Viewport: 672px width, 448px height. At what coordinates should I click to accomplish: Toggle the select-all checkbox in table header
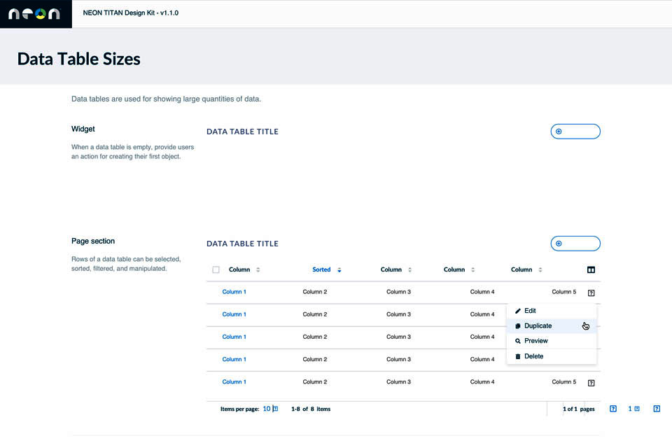pyautogui.click(x=216, y=270)
